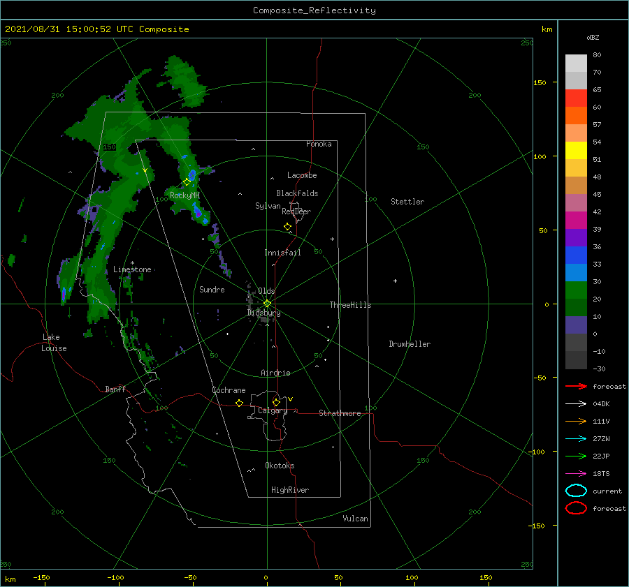Click the yellow diamond marker inside Calgary
Image resolution: width=629 pixels, height=587 pixels.
click(276, 402)
